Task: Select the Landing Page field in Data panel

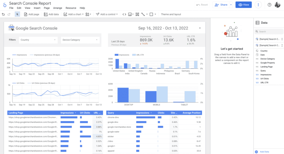Action: click(266, 67)
